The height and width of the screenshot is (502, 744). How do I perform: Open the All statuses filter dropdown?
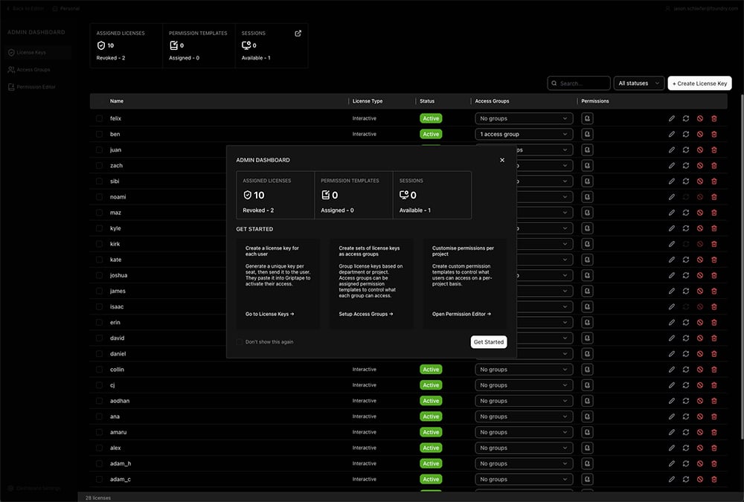point(638,83)
